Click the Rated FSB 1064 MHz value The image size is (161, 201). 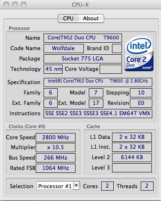click(56, 168)
